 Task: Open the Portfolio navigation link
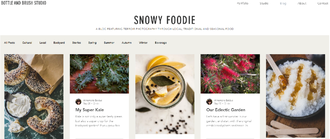(x=242, y=3)
